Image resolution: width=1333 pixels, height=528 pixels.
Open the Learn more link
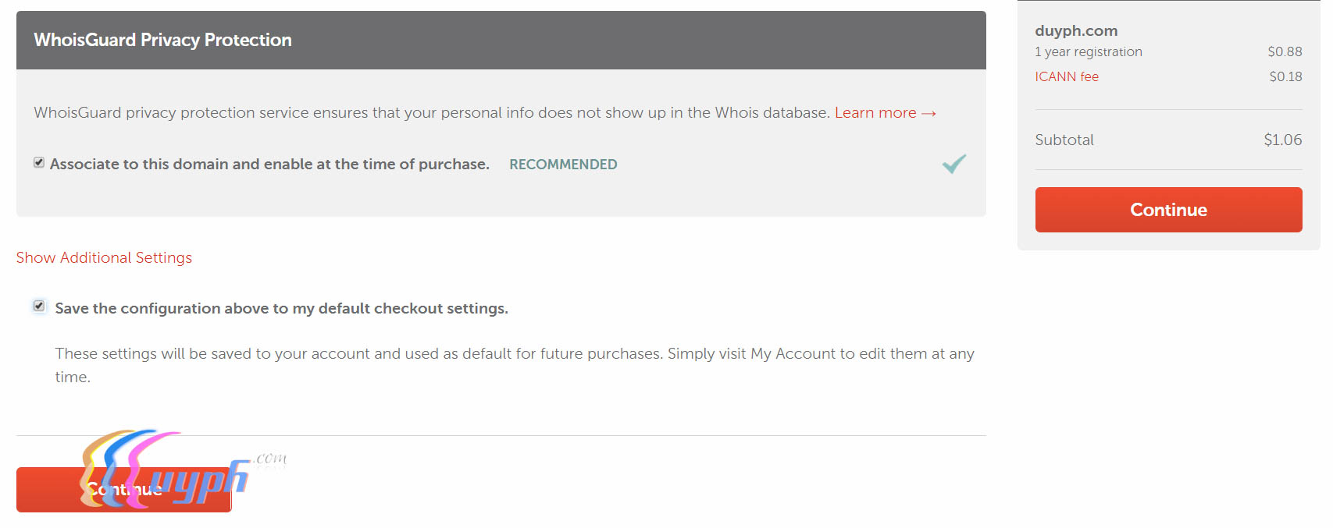[875, 113]
